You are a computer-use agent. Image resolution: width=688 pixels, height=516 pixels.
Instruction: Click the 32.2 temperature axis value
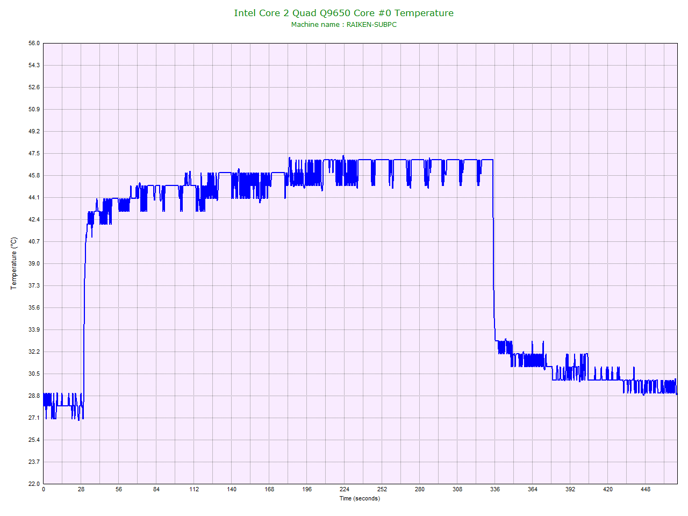(x=34, y=352)
